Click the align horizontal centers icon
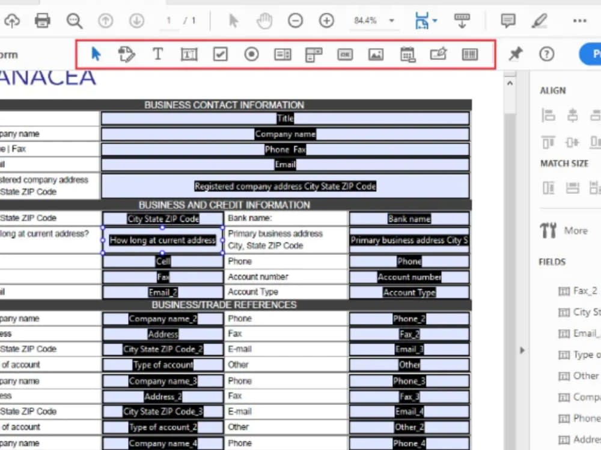The height and width of the screenshot is (450, 601). [572, 115]
